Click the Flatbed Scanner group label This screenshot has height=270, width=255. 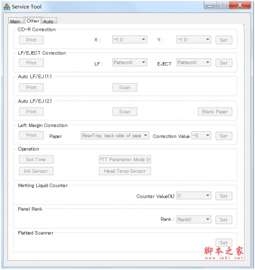click(x=36, y=233)
